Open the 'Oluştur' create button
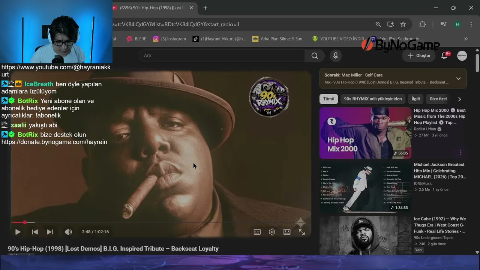The image size is (480, 270). click(x=419, y=56)
